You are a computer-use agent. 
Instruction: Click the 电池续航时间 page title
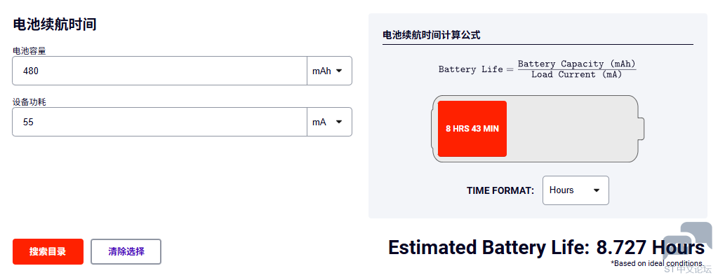(55, 24)
